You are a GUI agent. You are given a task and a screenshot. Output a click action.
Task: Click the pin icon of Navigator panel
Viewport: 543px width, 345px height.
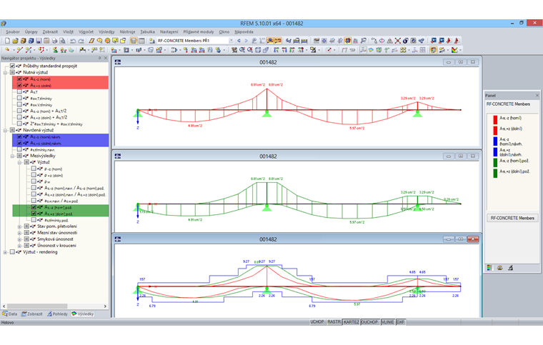pyautogui.click(x=100, y=58)
